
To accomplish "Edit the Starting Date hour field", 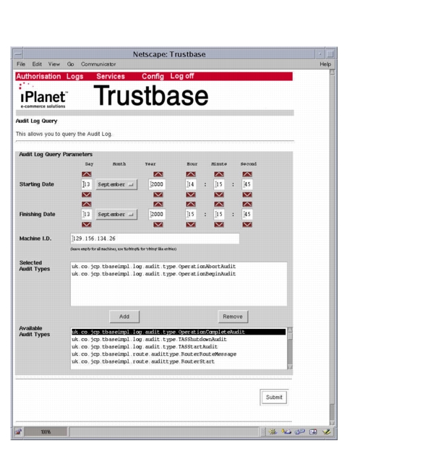I will [x=191, y=184].
